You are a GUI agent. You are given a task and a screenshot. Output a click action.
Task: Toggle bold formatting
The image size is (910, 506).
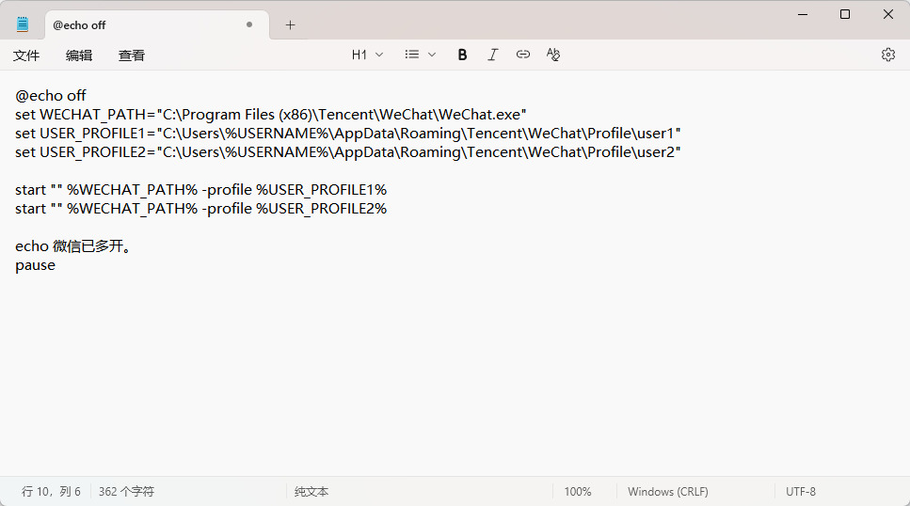pyautogui.click(x=463, y=55)
